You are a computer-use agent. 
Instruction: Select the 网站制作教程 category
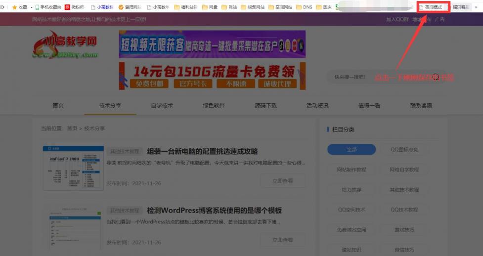tap(351, 170)
